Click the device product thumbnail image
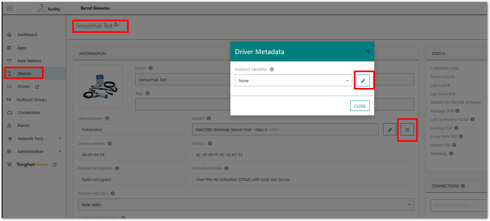The width and height of the screenshot is (490, 221). click(101, 87)
